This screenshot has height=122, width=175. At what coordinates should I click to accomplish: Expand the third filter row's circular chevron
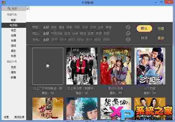(x=128, y=39)
